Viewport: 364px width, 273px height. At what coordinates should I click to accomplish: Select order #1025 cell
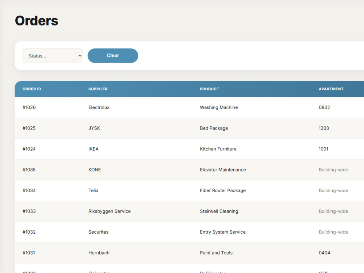pos(29,128)
